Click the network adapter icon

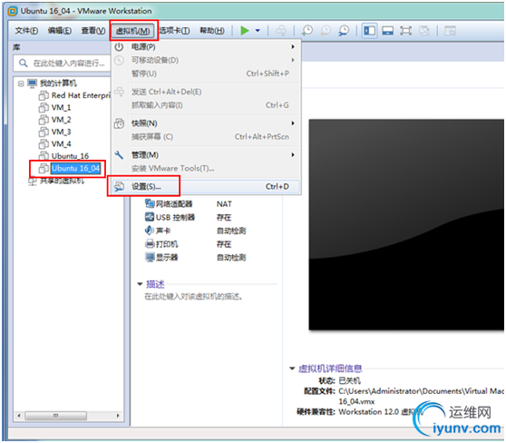(150, 203)
